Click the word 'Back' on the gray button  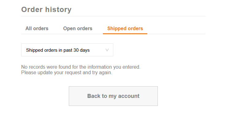(93, 96)
